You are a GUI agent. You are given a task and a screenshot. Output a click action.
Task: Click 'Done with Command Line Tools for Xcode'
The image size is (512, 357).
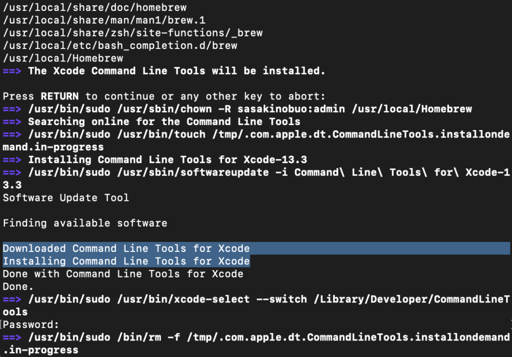tap(123, 274)
